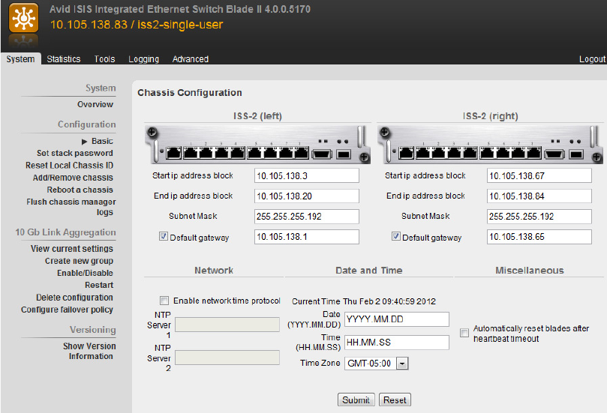This screenshot has width=607, height=413.
Task: Click the Time HH.MM.SS field
Action: click(397, 343)
